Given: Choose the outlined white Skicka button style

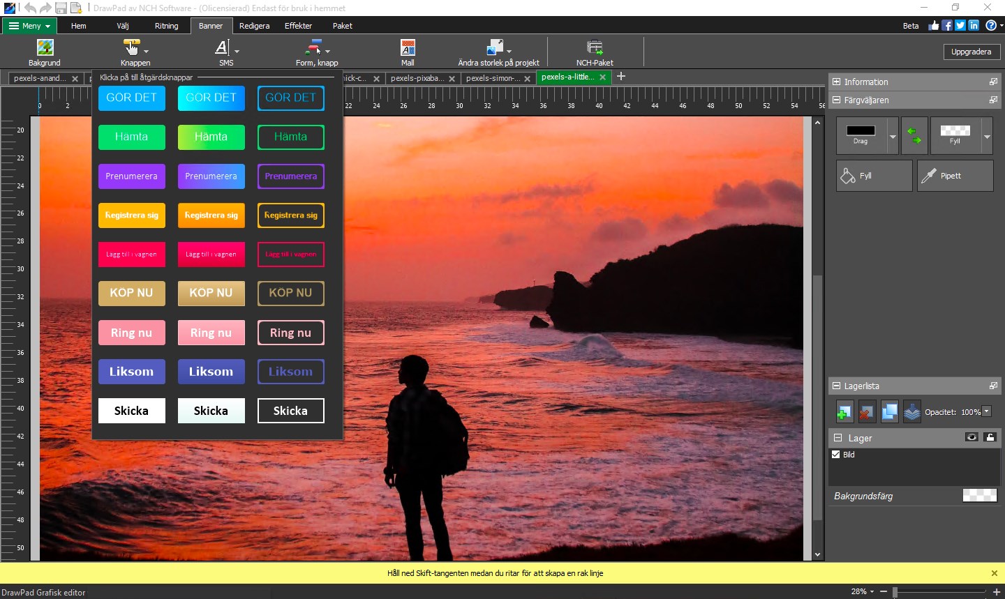Looking at the screenshot, I should tap(290, 411).
